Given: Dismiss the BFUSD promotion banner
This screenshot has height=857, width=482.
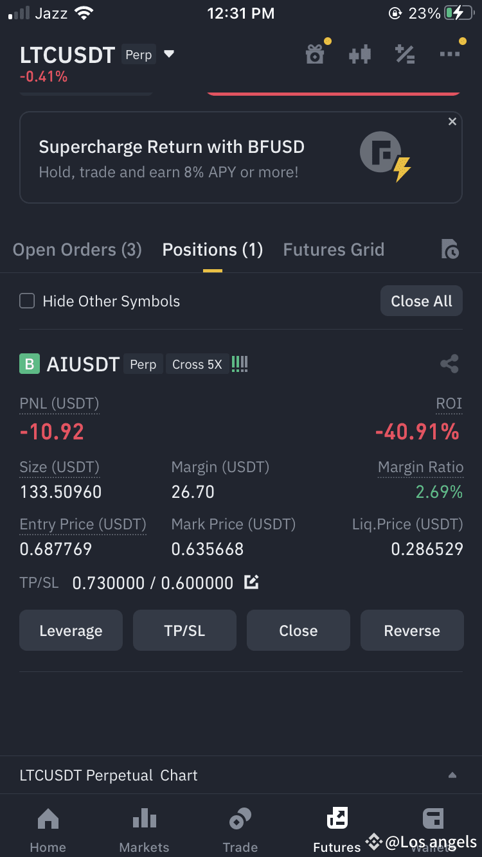Looking at the screenshot, I should click(x=452, y=121).
